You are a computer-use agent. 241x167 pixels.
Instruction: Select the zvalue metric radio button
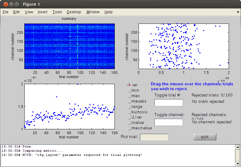point(130,123)
